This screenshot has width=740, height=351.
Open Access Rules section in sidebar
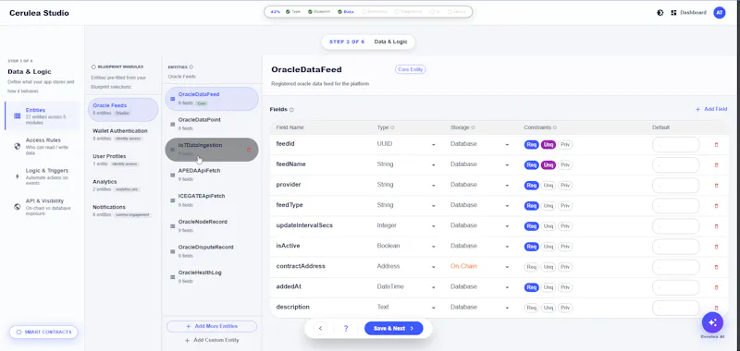click(x=43, y=146)
